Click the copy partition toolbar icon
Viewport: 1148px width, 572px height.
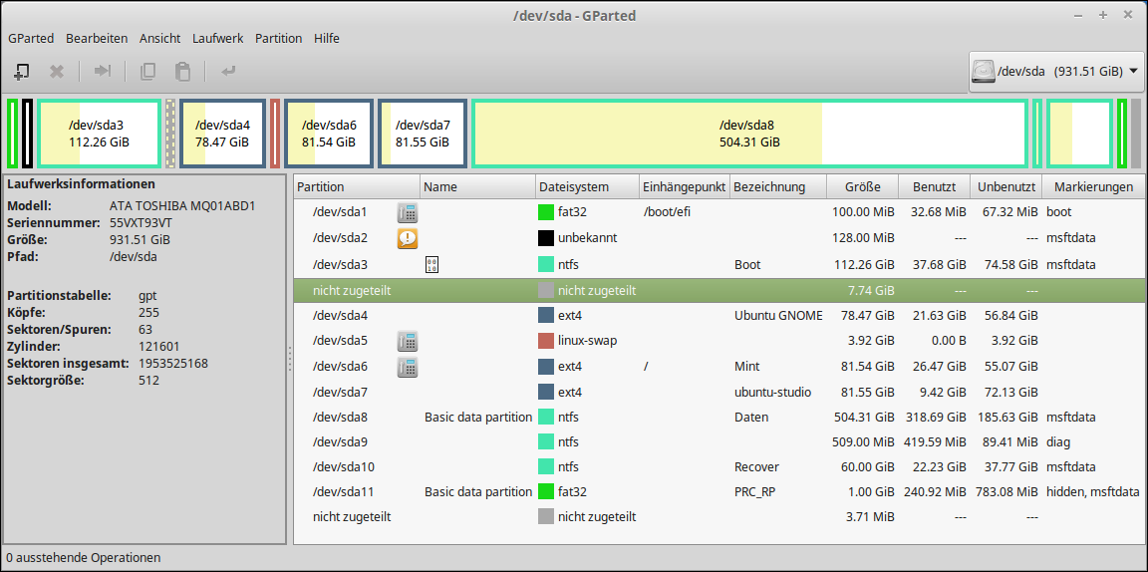click(147, 71)
